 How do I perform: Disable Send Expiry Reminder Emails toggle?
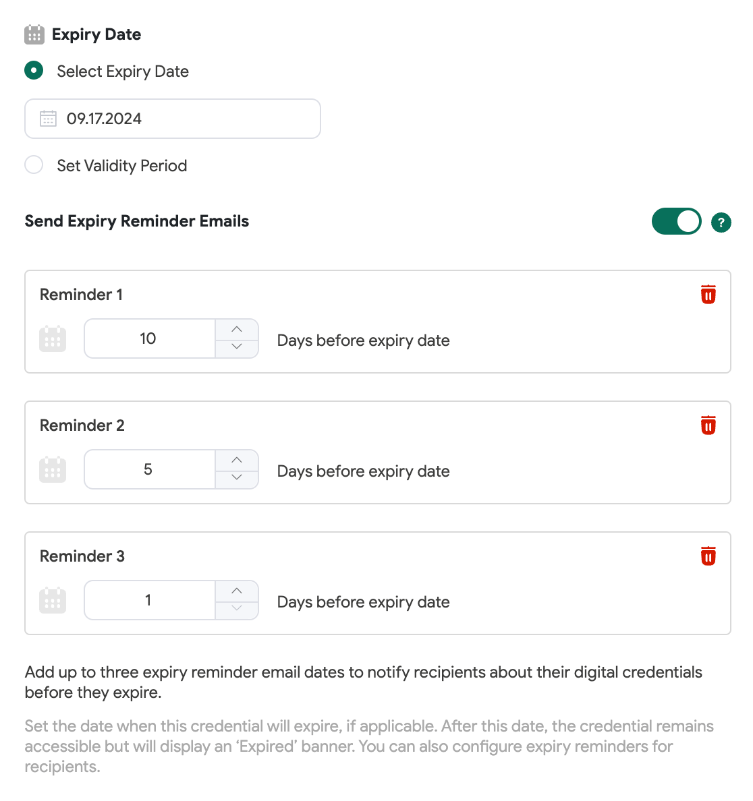click(x=676, y=221)
